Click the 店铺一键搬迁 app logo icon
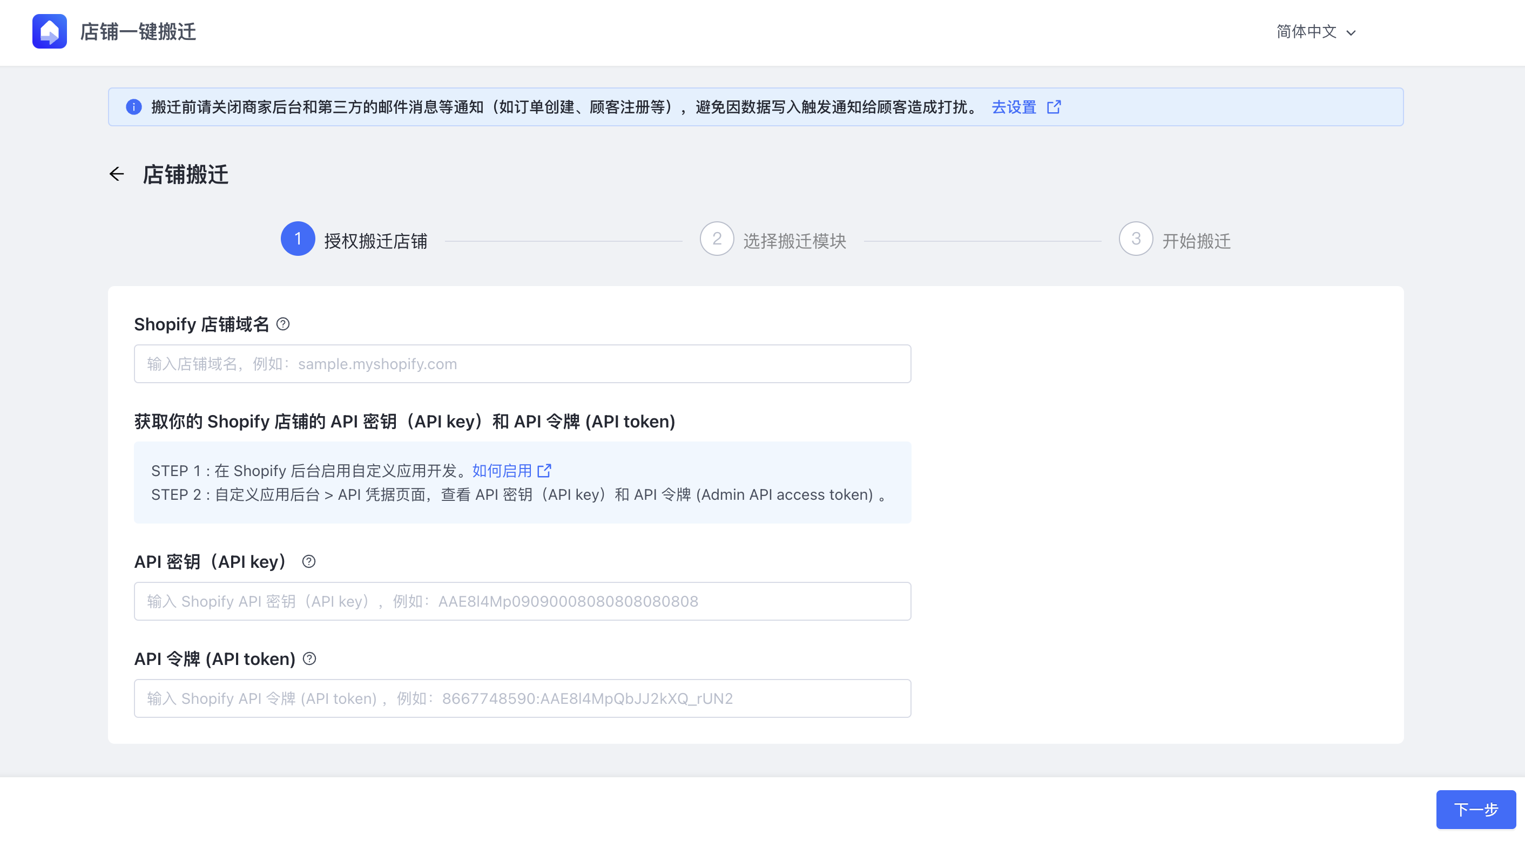Viewport: 1525px width, 842px height. (49, 31)
